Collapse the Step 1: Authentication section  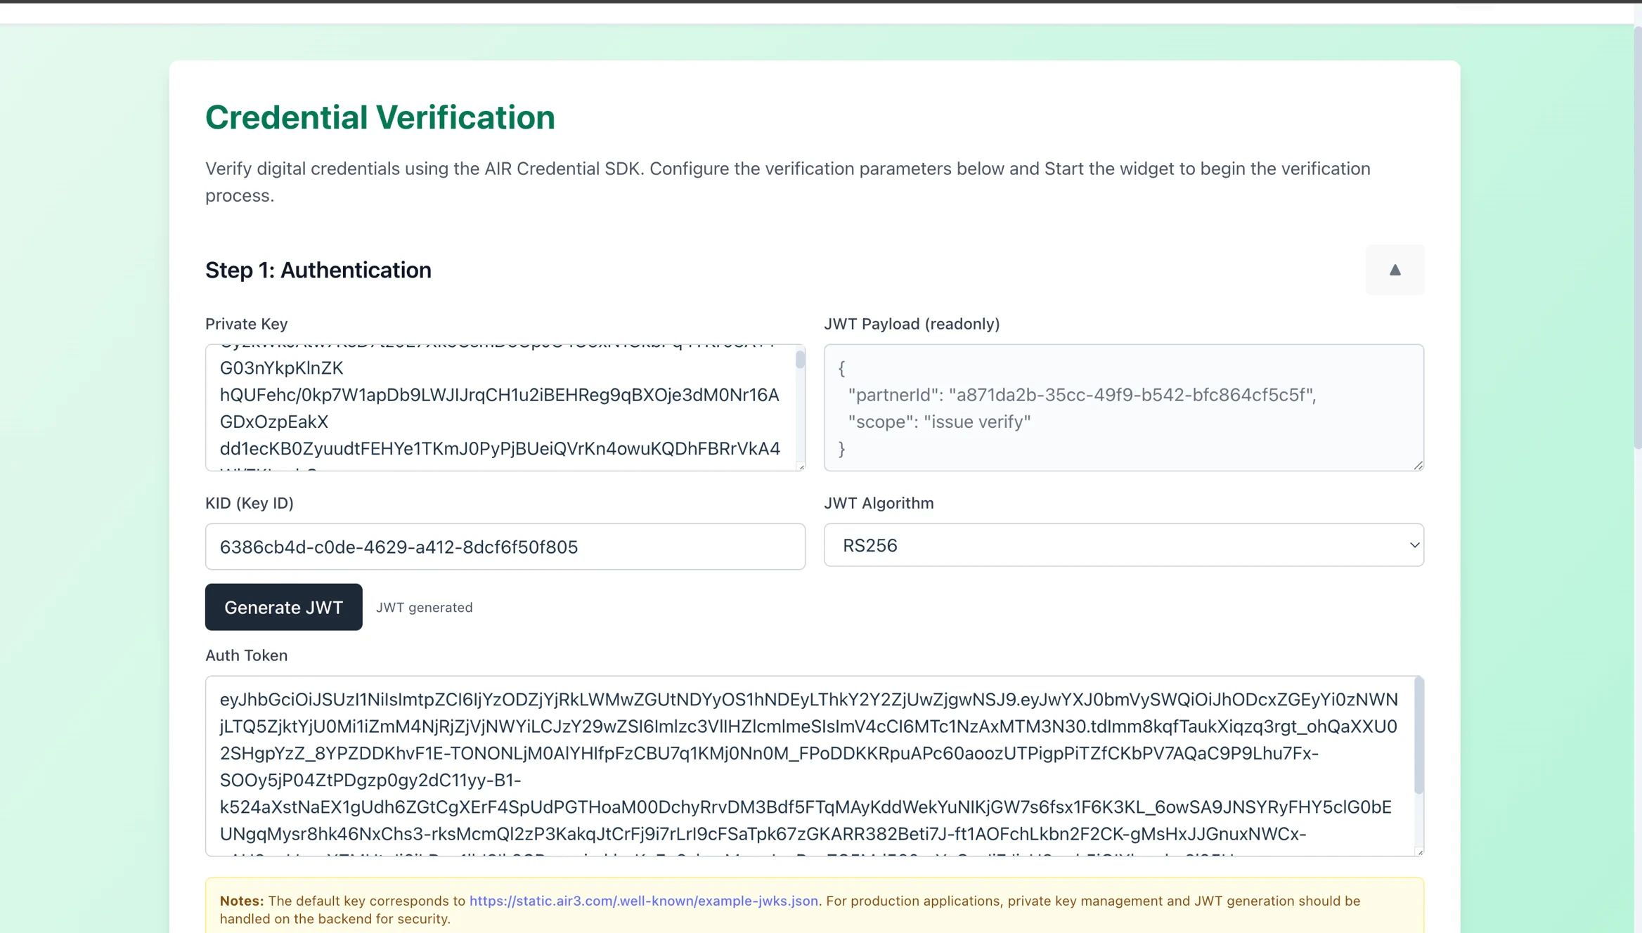click(1395, 270)
